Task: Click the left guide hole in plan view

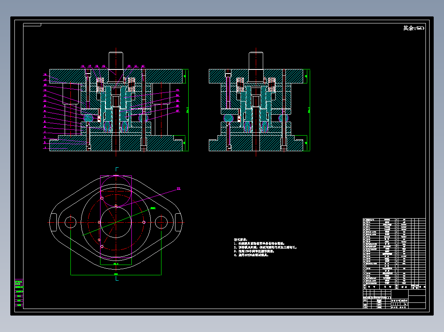Action: pos(70,222)
